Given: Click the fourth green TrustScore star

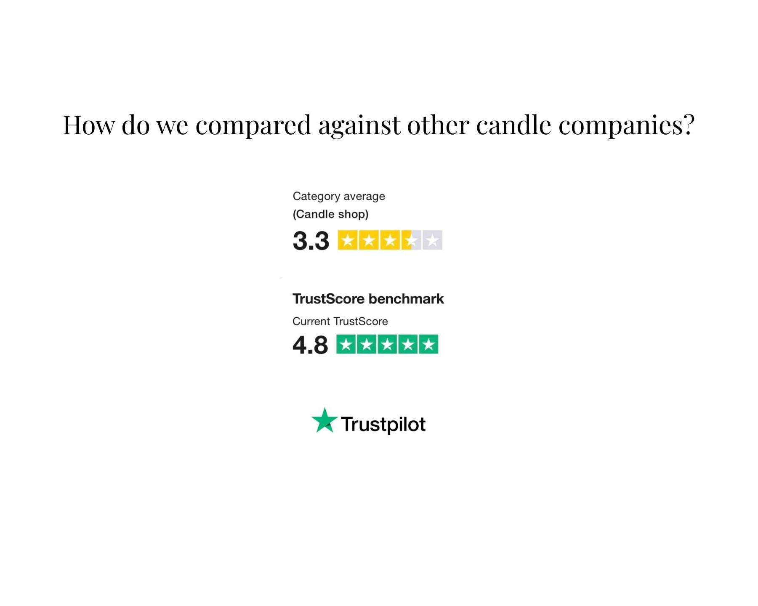Looking at the screenshot, I should click(408, 345).
